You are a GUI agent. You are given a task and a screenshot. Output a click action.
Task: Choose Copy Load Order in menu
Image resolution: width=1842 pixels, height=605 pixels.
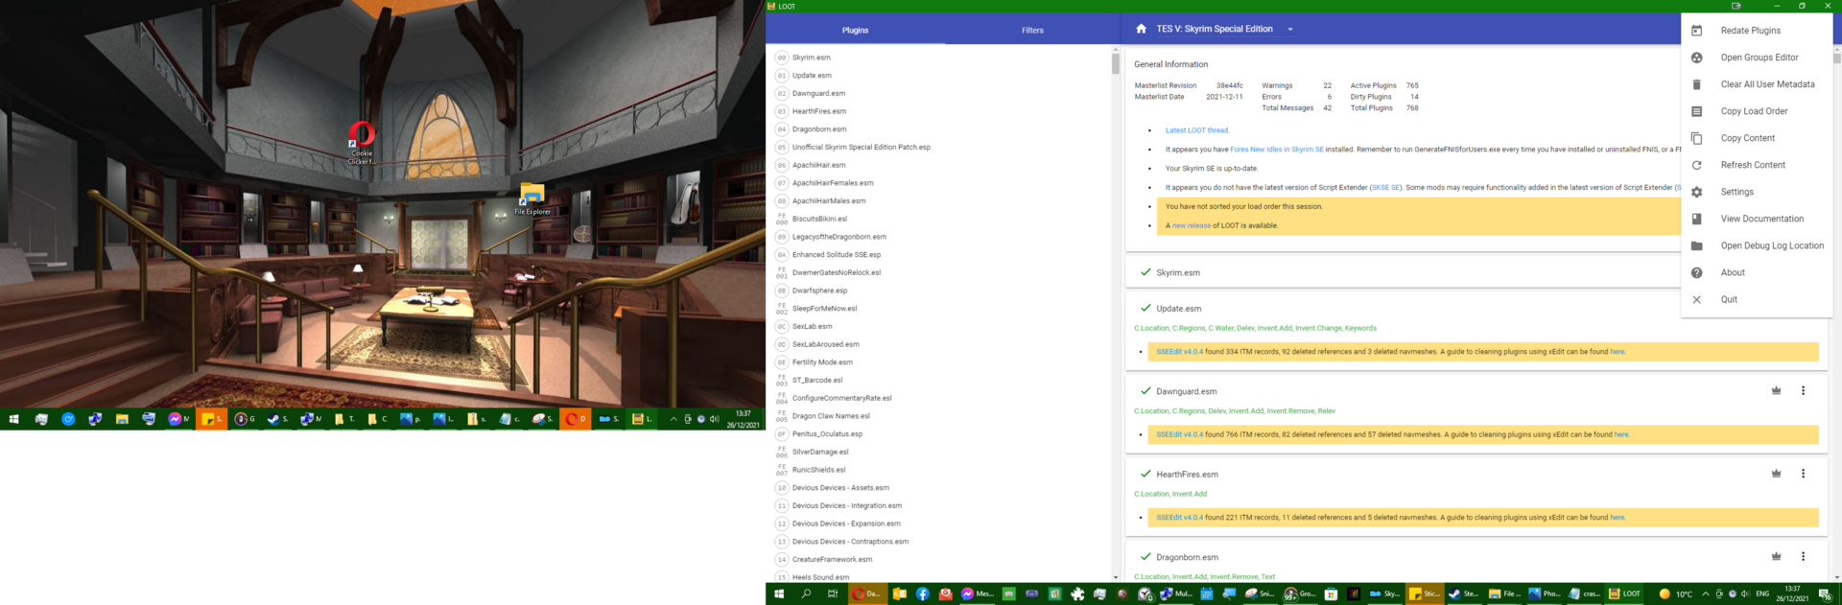[x=1757, y=111]
